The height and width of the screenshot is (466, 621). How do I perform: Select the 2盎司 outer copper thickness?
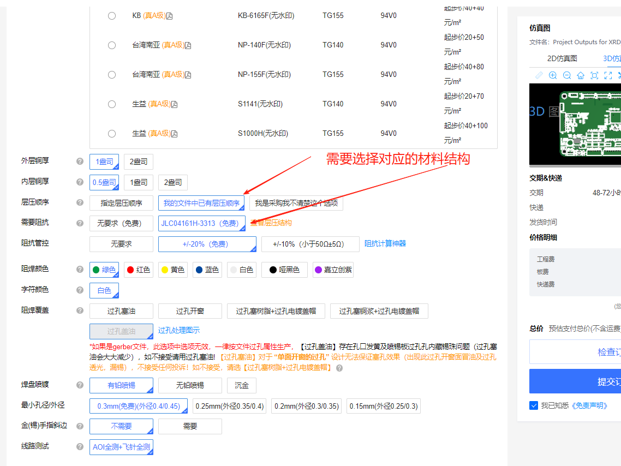[139, 162]
